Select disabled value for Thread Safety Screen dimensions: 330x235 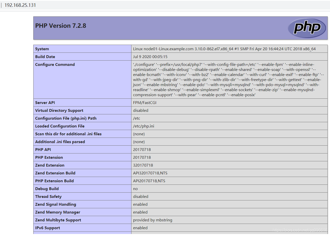pyautogui.click(x=141, y=197)
